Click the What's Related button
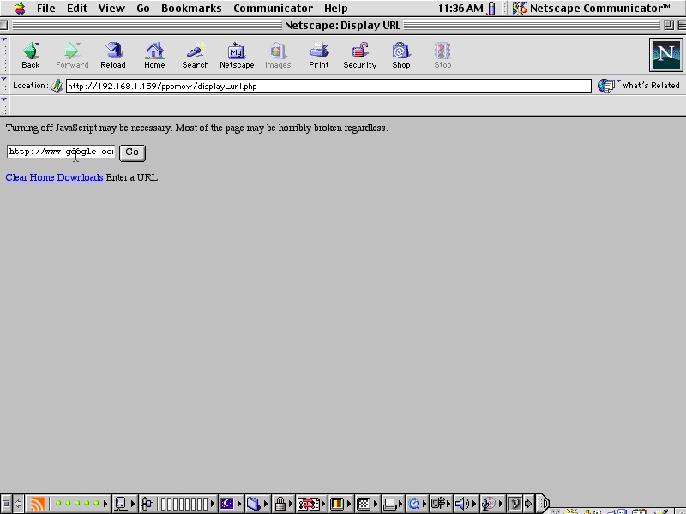 (639, 86)
